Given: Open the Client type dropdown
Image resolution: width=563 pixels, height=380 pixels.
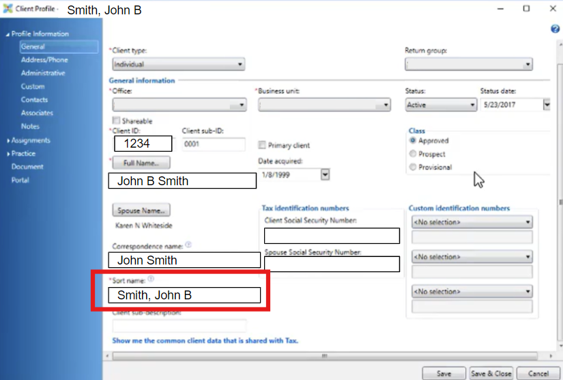Looking at the screenshot, I should coord(179,64).
